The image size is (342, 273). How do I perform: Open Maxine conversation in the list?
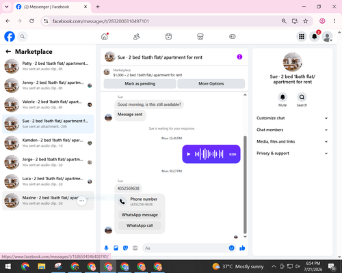coord(48,201)
